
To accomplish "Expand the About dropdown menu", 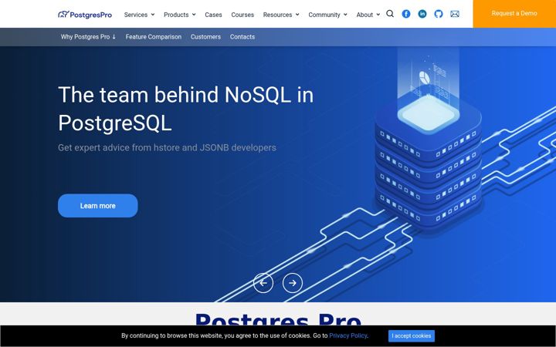I will tap(368, 15).
